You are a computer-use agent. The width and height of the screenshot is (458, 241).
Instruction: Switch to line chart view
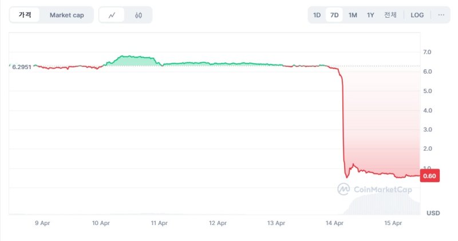click(112, 15)
